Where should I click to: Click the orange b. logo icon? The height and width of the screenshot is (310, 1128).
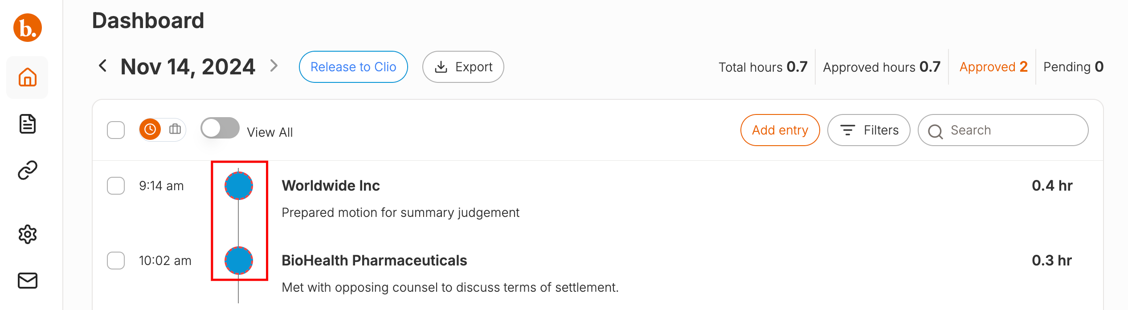(x=28, y=28)
